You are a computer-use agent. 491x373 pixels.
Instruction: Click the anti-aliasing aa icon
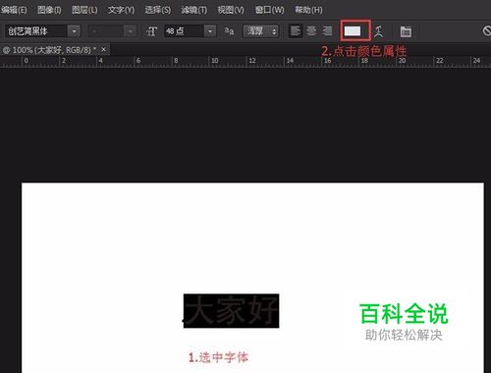(229, 31)
